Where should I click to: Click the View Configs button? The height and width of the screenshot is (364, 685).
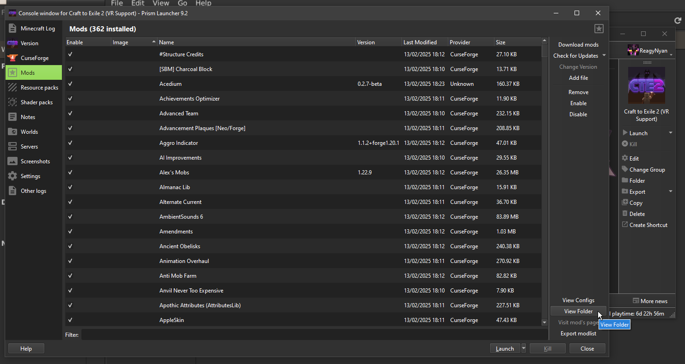point(578,300)
